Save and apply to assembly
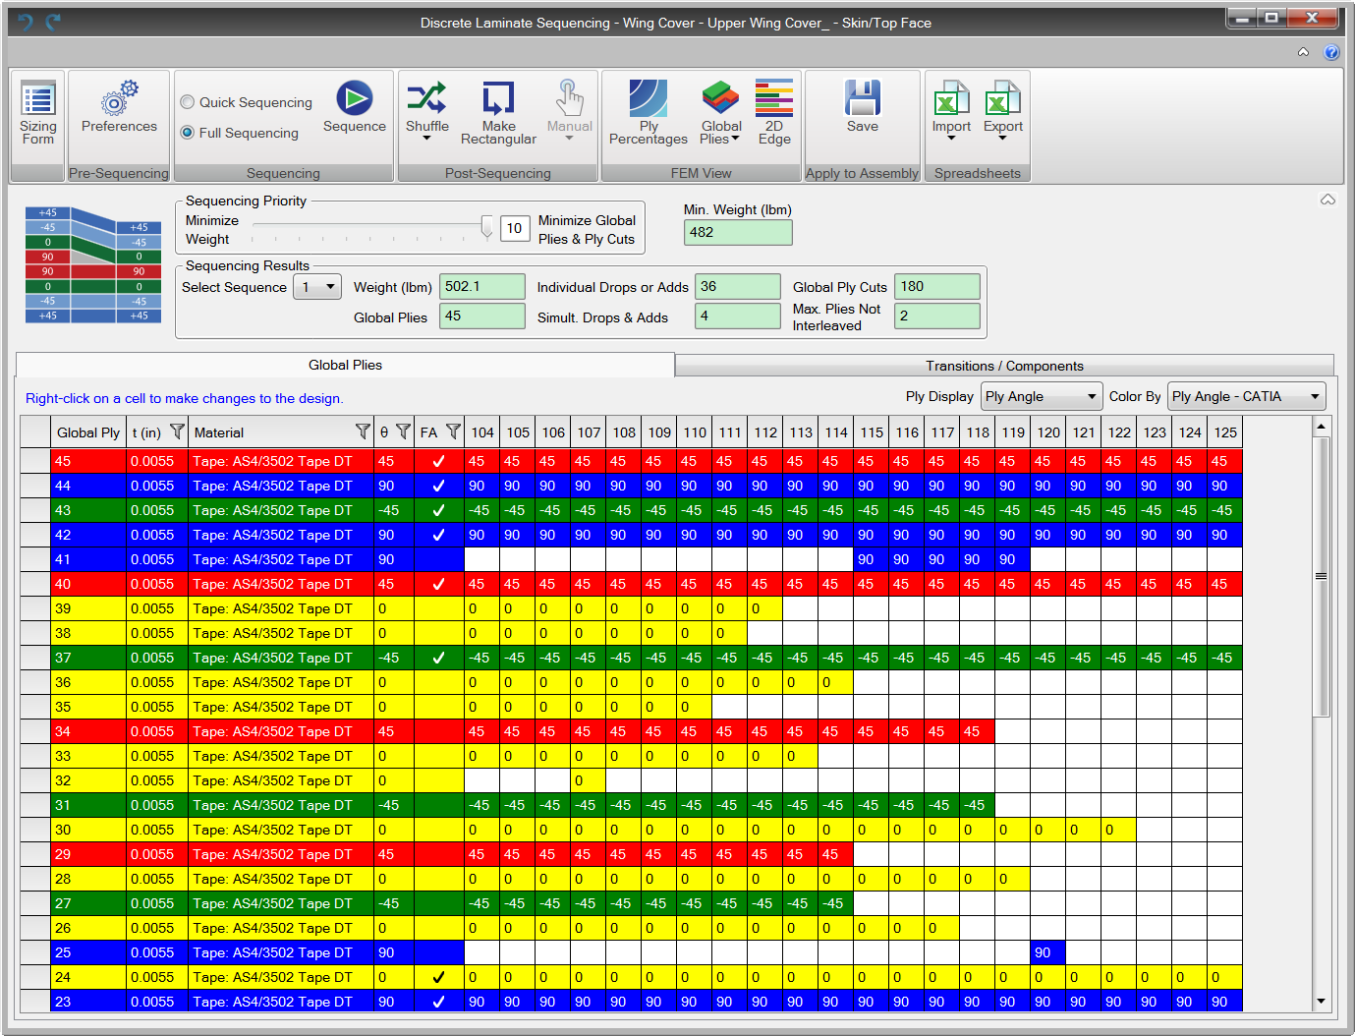Viewport: 1355px width, 1036px height. pos(862,106)
